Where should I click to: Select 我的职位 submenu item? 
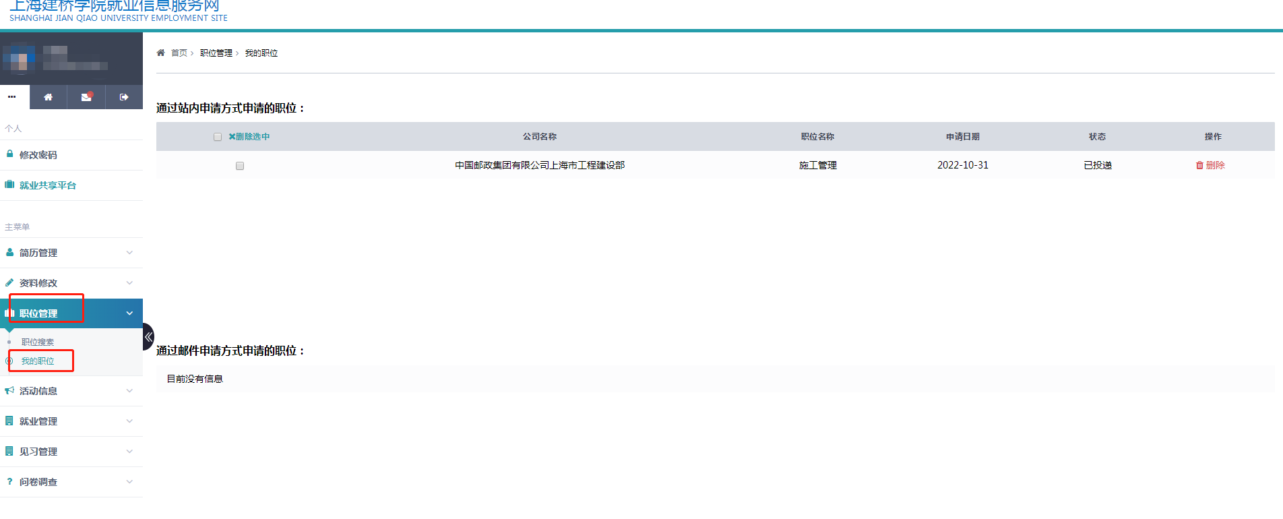(38, 361)
